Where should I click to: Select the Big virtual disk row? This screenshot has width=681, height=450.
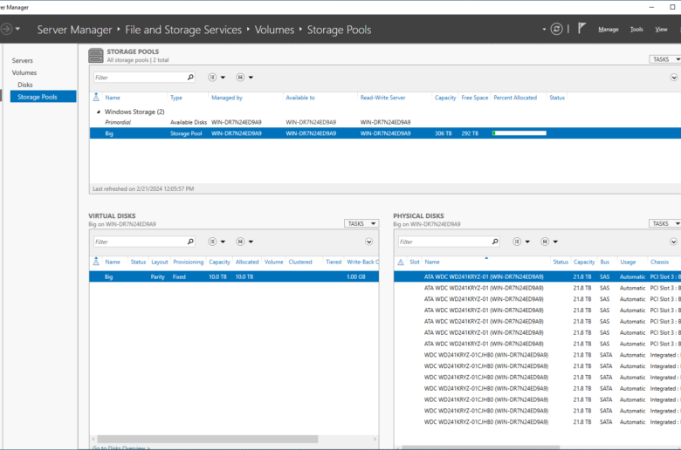[x=234, y=276]
